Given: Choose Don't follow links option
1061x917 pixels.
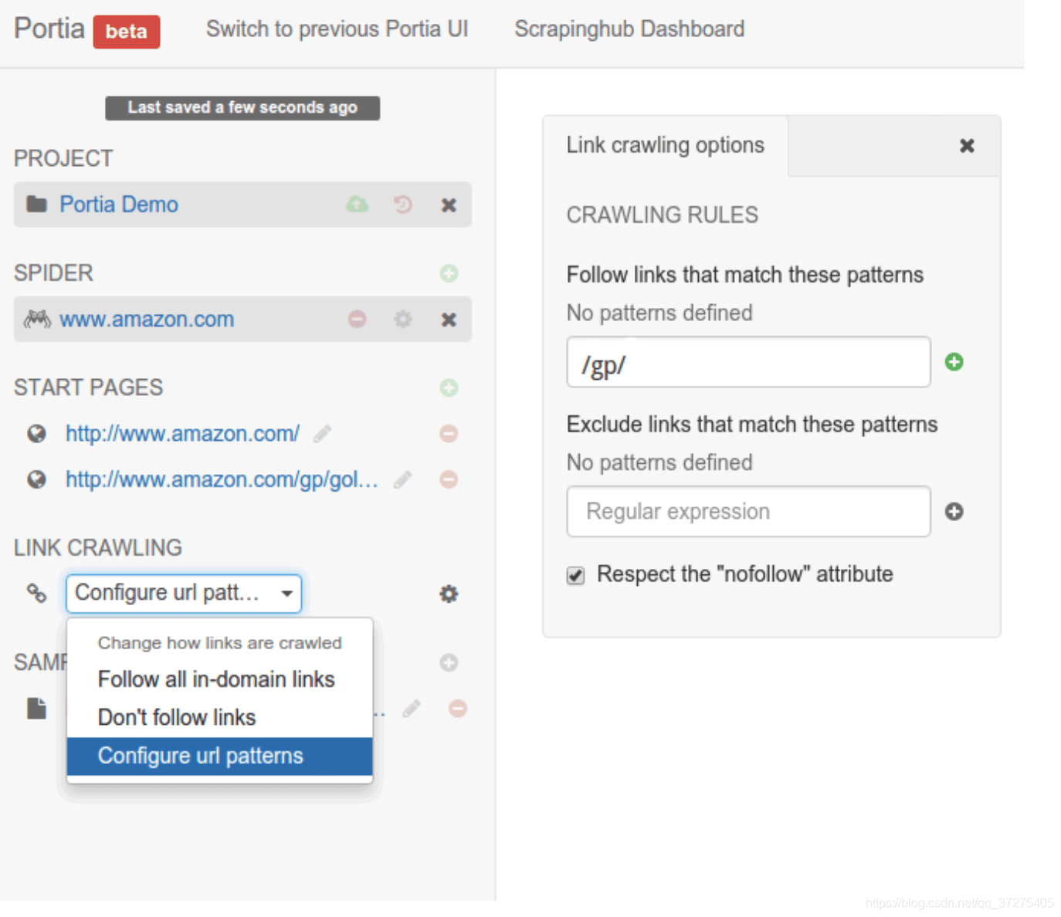Looking at the screenshot, I should 177,718.
